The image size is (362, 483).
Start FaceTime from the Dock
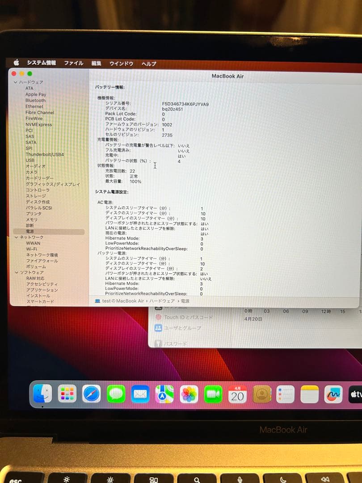(212, 394)
